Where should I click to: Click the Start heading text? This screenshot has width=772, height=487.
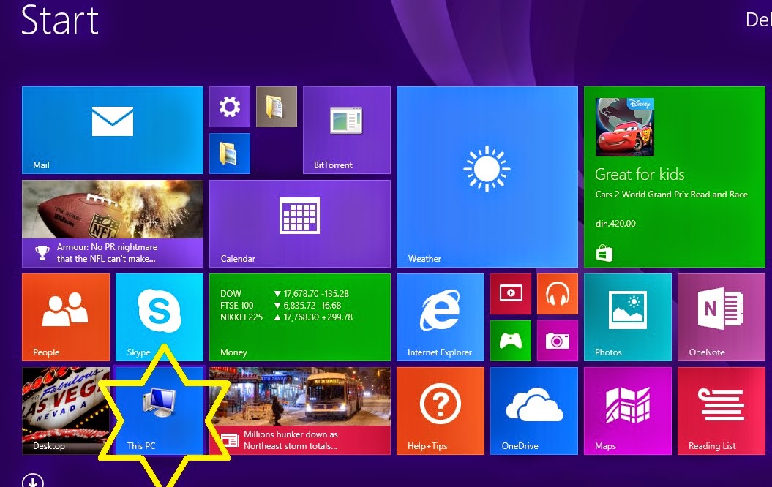[x=59, y=20]
